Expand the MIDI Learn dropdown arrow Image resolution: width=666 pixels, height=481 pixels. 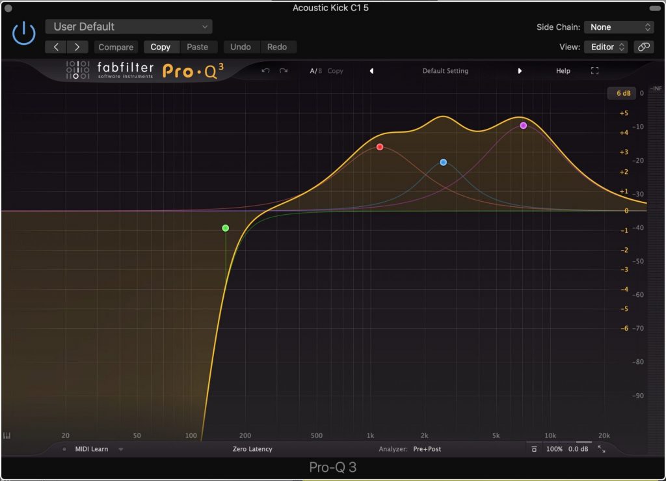pyautogui.click(x=120, y=449)
